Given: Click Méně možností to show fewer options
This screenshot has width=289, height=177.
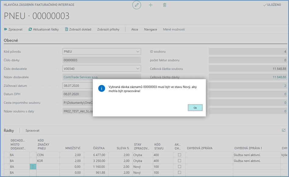Looking at the screenshot, I should point(174,30).
